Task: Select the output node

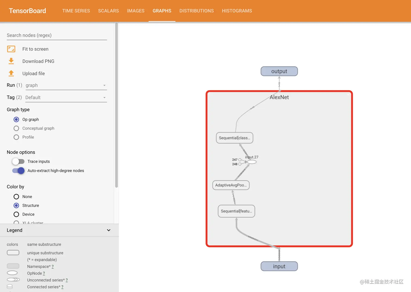Action: tap(279, 71)
